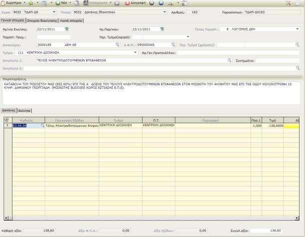Expand the Ευρετήριο dropdown arrow

[25, 2]
